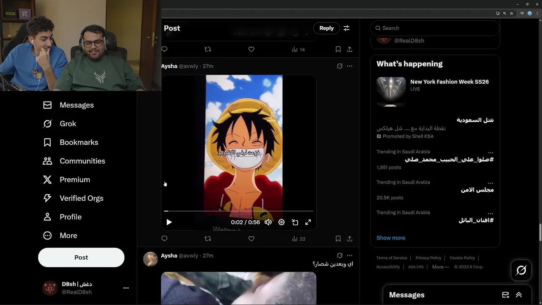This screenshot has height=305, width=542.
Task: Expand the video to fullscreen
Action: point(308,222)
